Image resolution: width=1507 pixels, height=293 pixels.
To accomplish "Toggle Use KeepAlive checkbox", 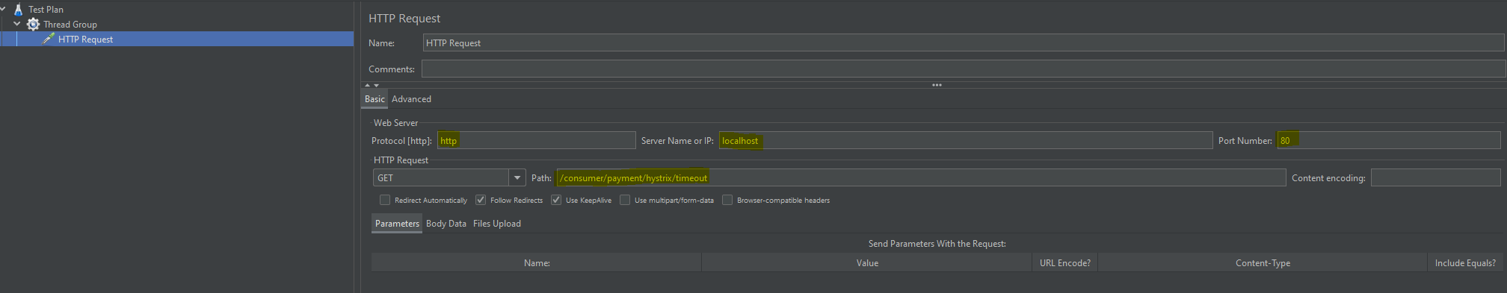I will point(556,200).
